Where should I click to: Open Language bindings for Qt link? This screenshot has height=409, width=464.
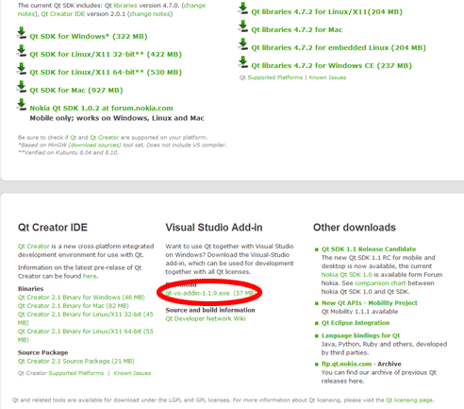pyautogui.click(x=360, y=335)
